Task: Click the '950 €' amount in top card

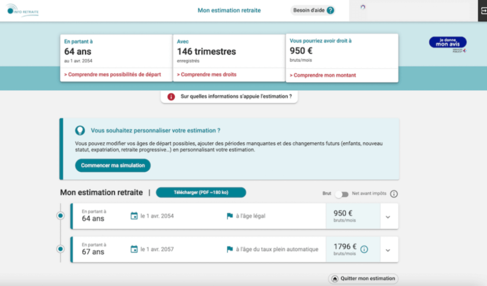Action: (x=301, y=50)
